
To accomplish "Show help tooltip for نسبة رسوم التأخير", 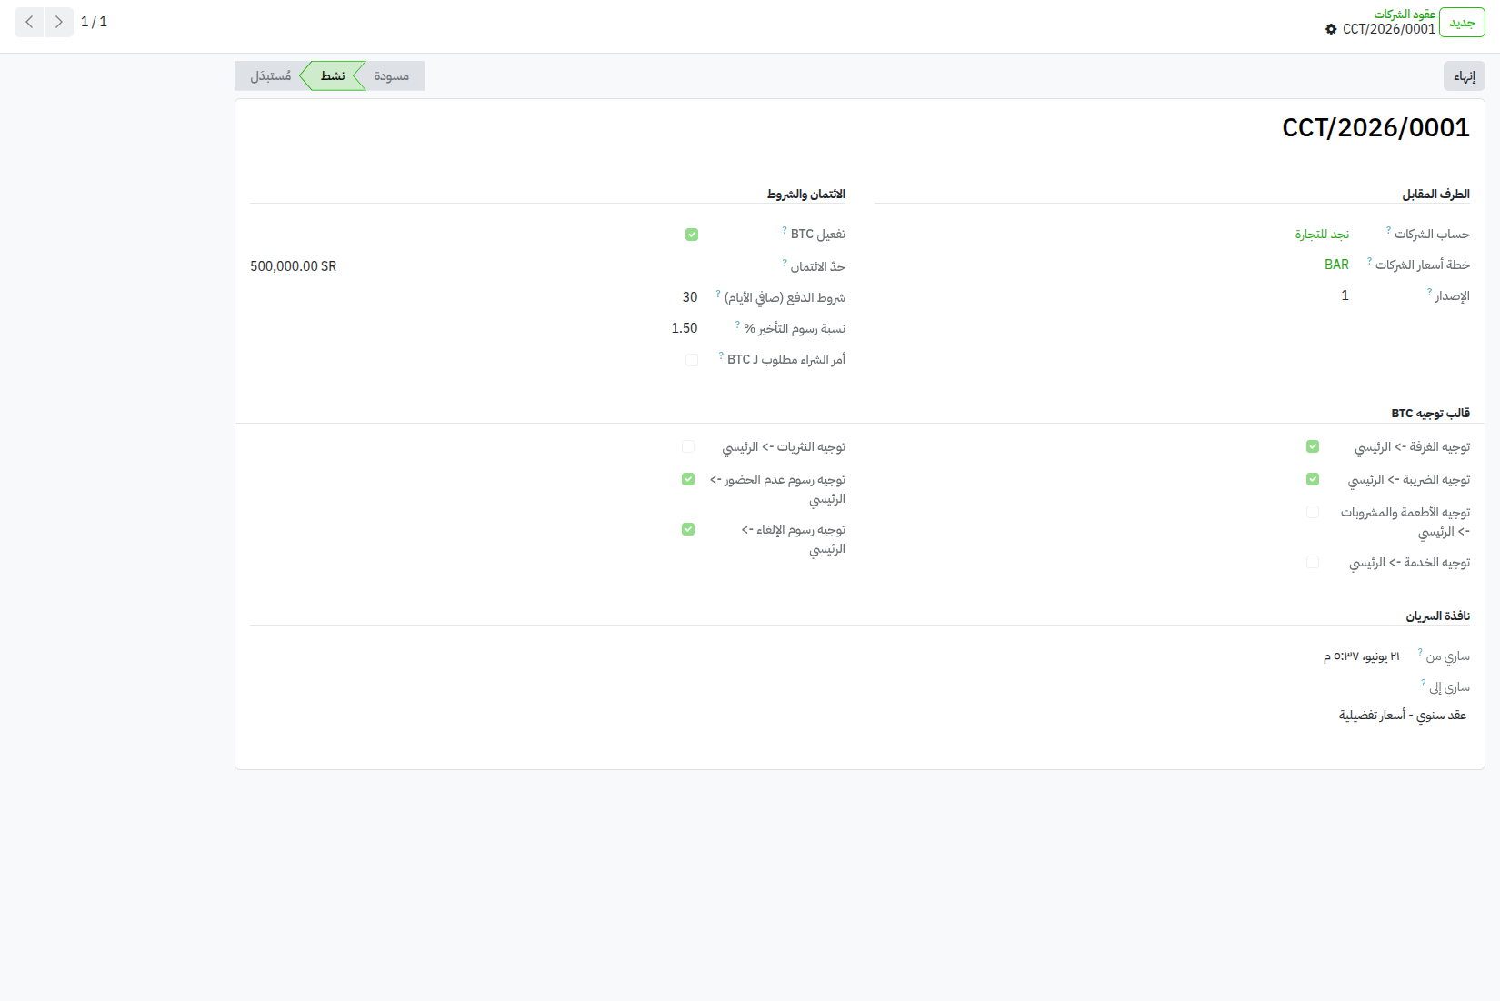I will (737, 325).
